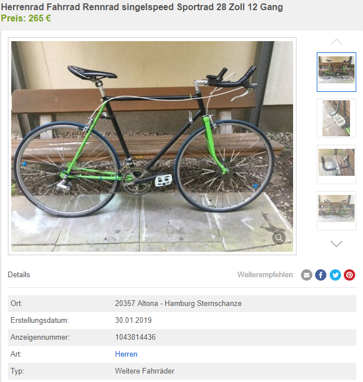This screenshot has width=363, height=382.
Task: Click the creation date 30.01.2019
Action: (x=134, y=321)
